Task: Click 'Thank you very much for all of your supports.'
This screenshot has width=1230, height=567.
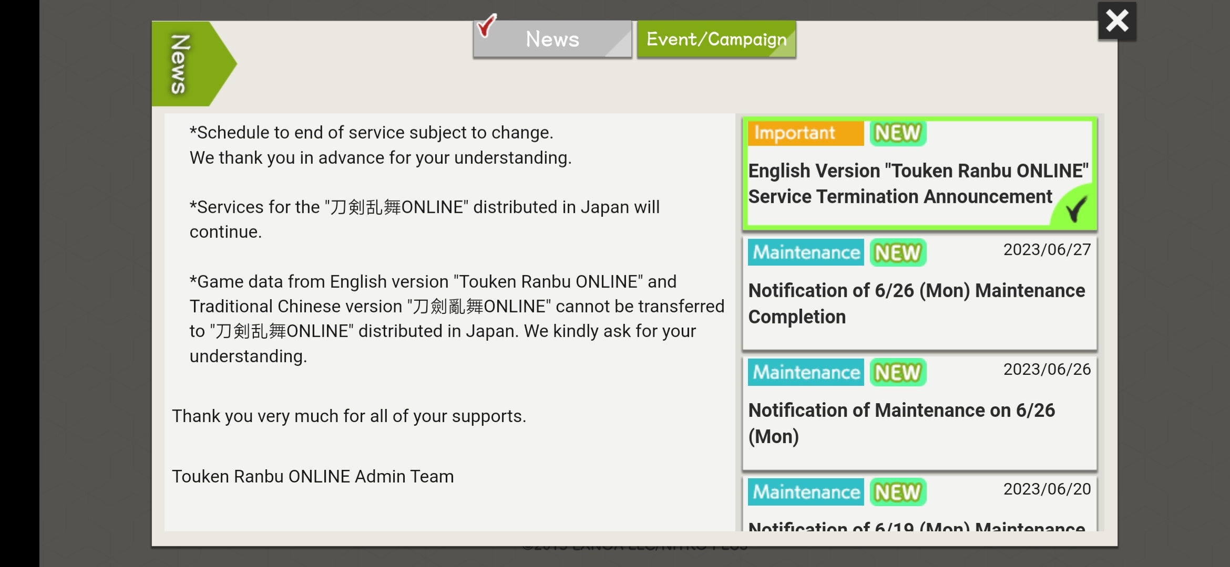Action: [349, 416]
